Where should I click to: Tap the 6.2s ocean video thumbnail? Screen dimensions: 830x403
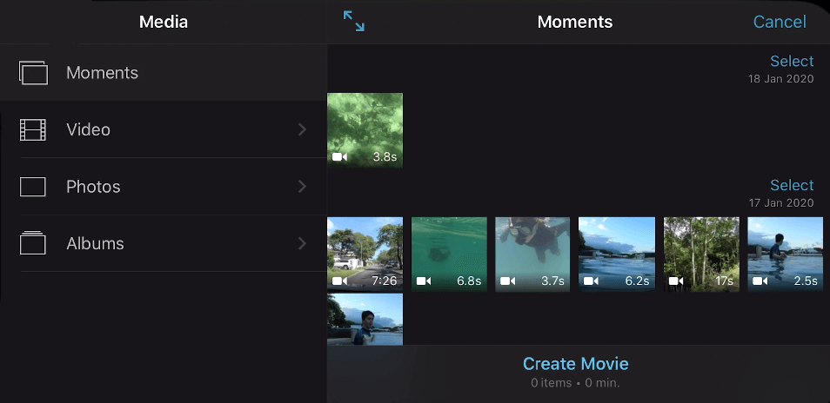click(617, 252)
